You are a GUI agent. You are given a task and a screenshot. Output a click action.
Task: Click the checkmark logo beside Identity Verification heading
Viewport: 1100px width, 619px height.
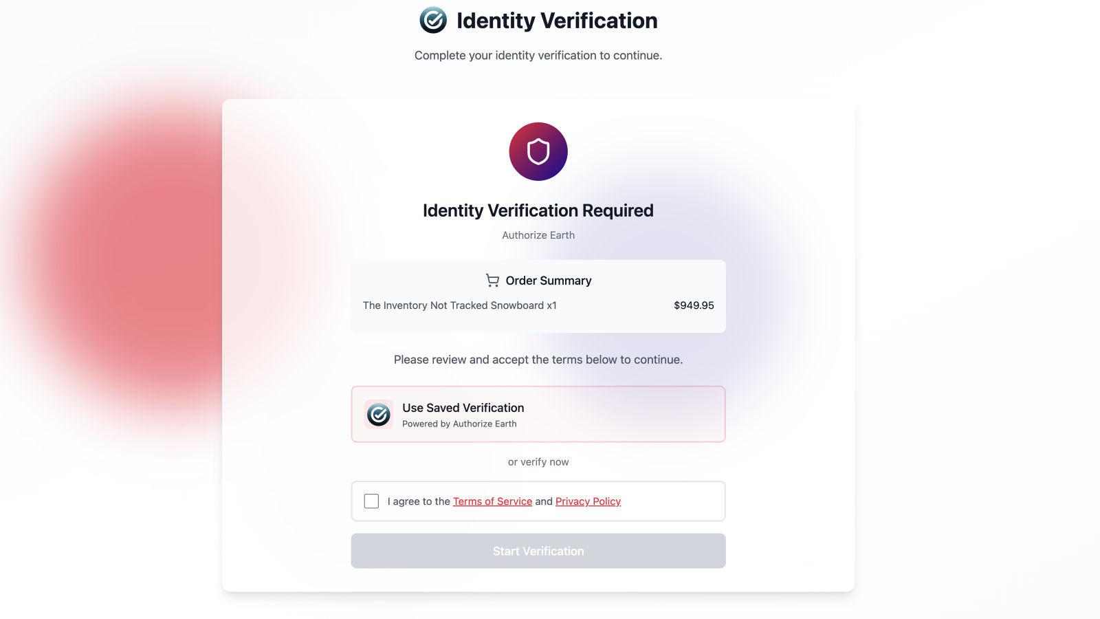tap(432, 21)
